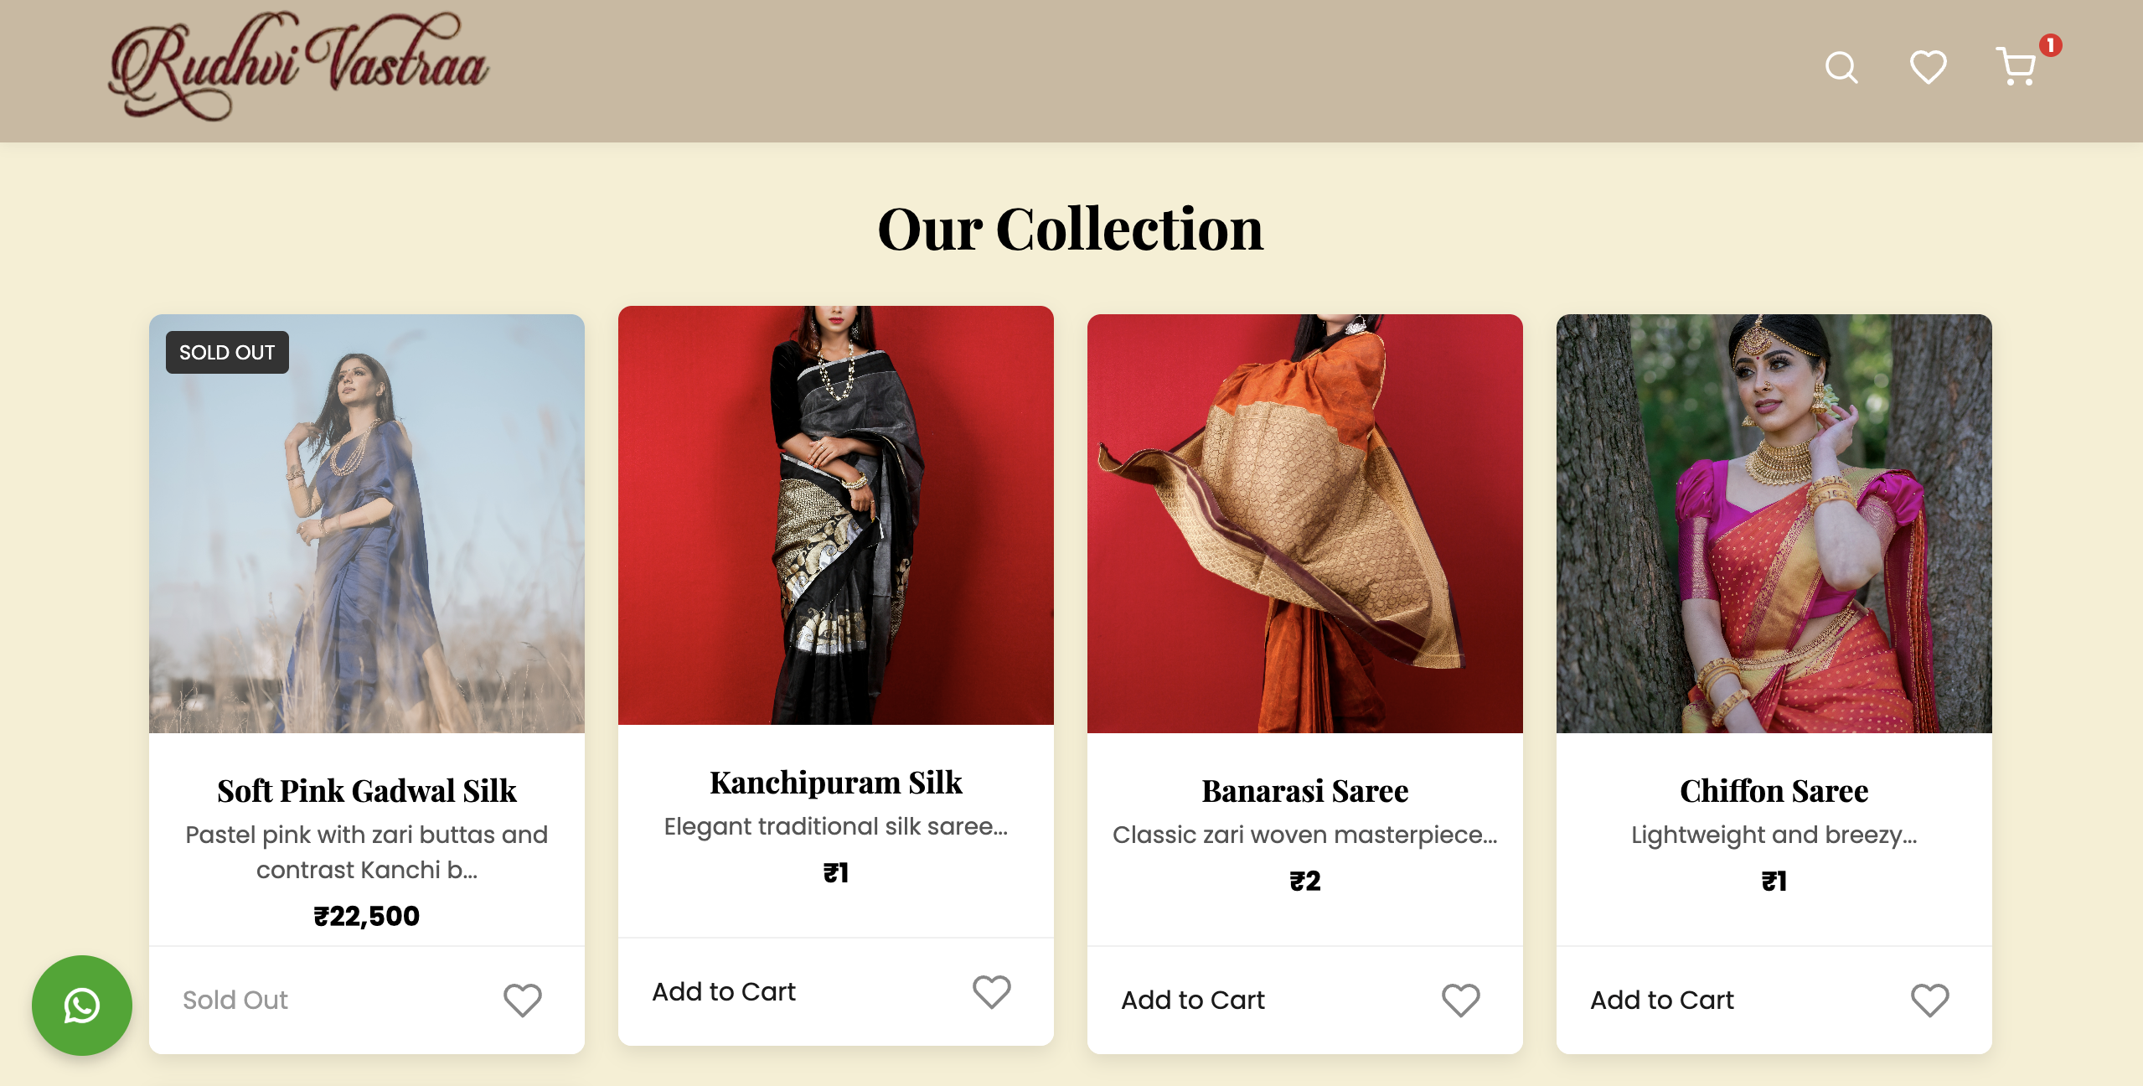Add Chiffon Saree to cart
The image size is (2143, 1086).
pos(1662,1000)
